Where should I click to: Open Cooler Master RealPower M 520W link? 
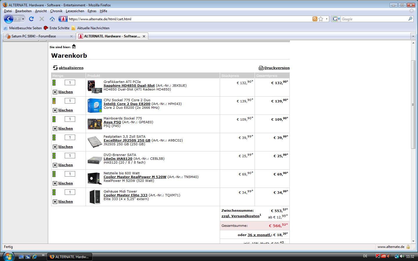click(x=135, y=177)
